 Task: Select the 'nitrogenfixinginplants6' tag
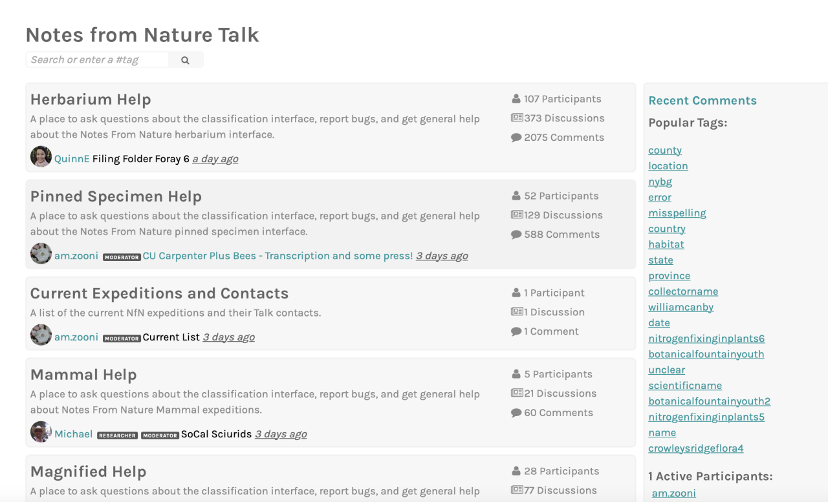coord(706,339)
